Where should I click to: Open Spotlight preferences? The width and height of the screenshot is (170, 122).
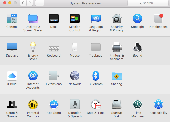click(138, 18)
